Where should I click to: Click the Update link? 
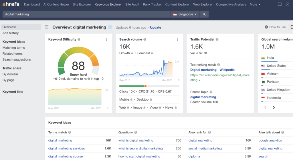[x=155, y=27]
